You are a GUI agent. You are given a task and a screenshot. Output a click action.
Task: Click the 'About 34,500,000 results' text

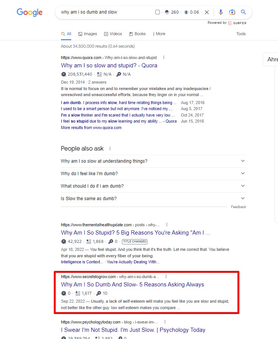pyautogui.click(x=98, y=46)
